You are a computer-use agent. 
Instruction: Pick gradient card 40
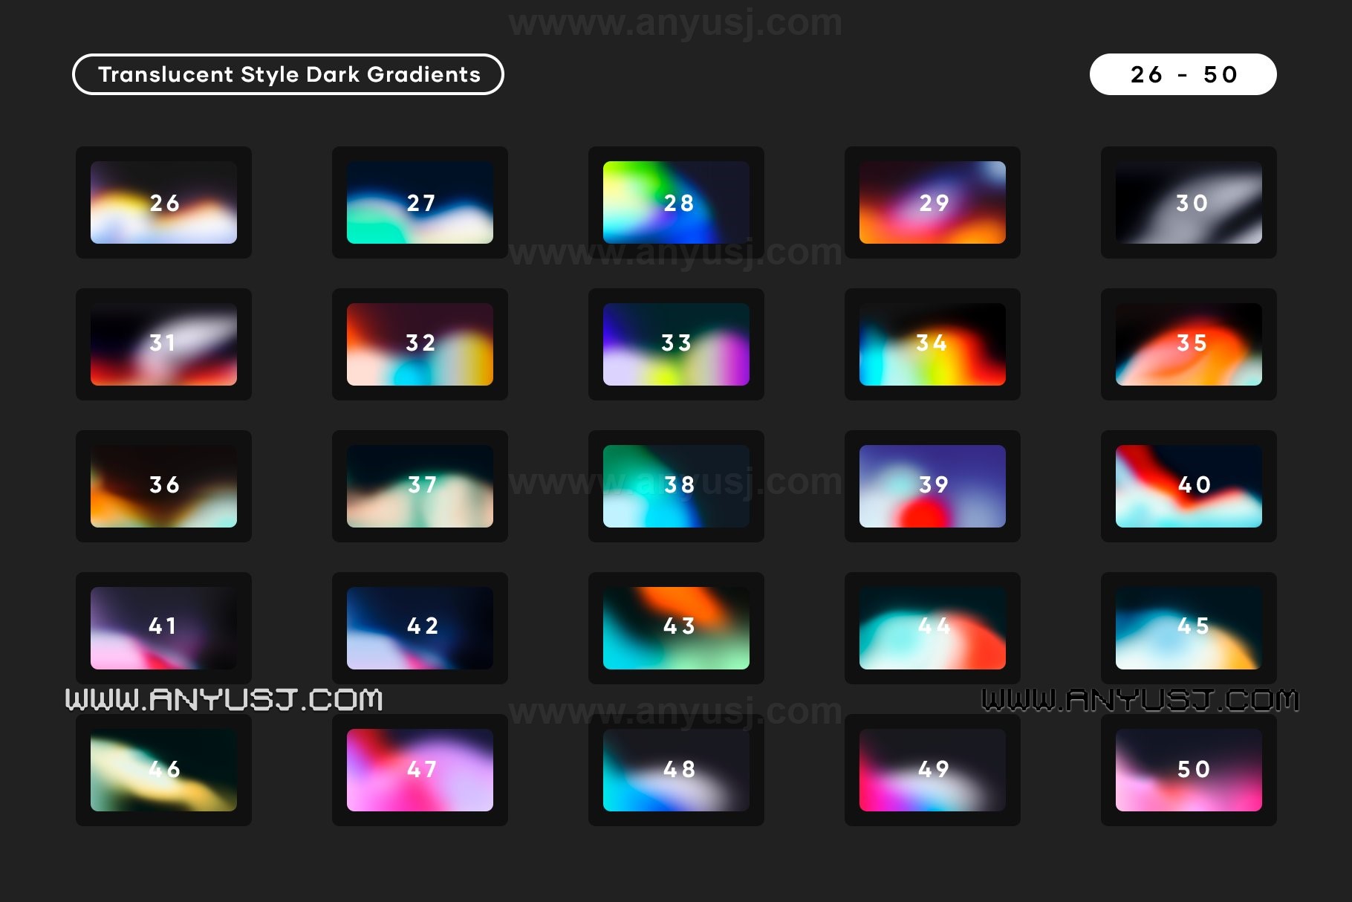1189,486
